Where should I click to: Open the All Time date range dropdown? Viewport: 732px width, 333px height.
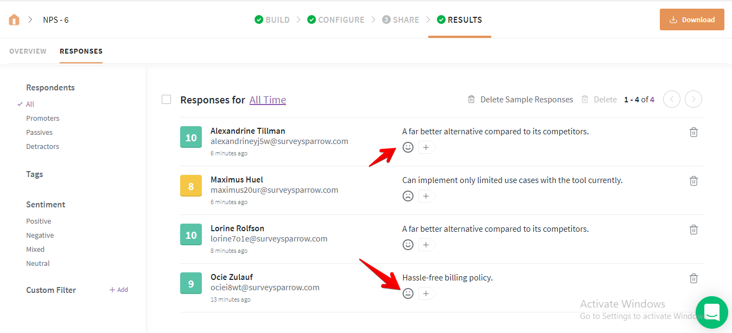pos(268,100)
